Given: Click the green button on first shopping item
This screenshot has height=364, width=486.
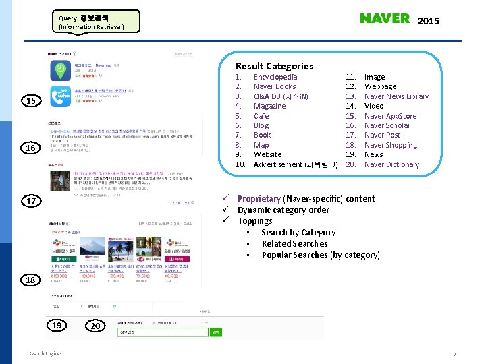Looking at the screenshot, I should coord(64,259).
